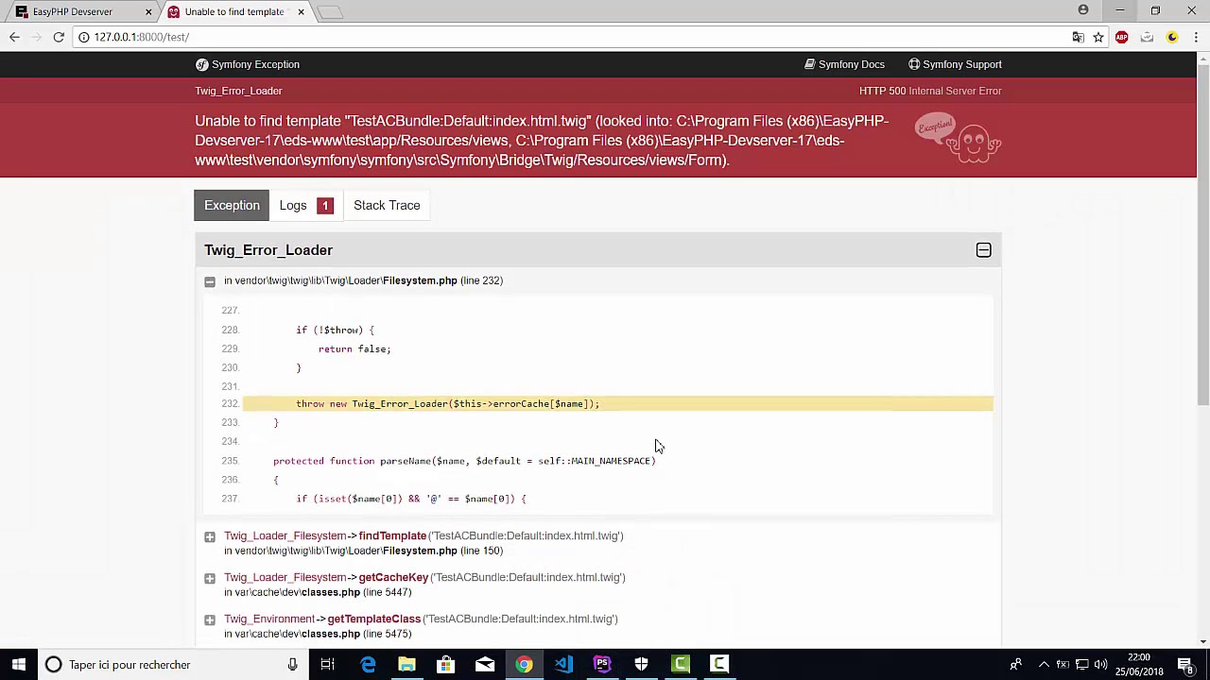Open the Mail app from the taskbar
The height and width of the screenshot is (680, 1210).
point(484,665)
